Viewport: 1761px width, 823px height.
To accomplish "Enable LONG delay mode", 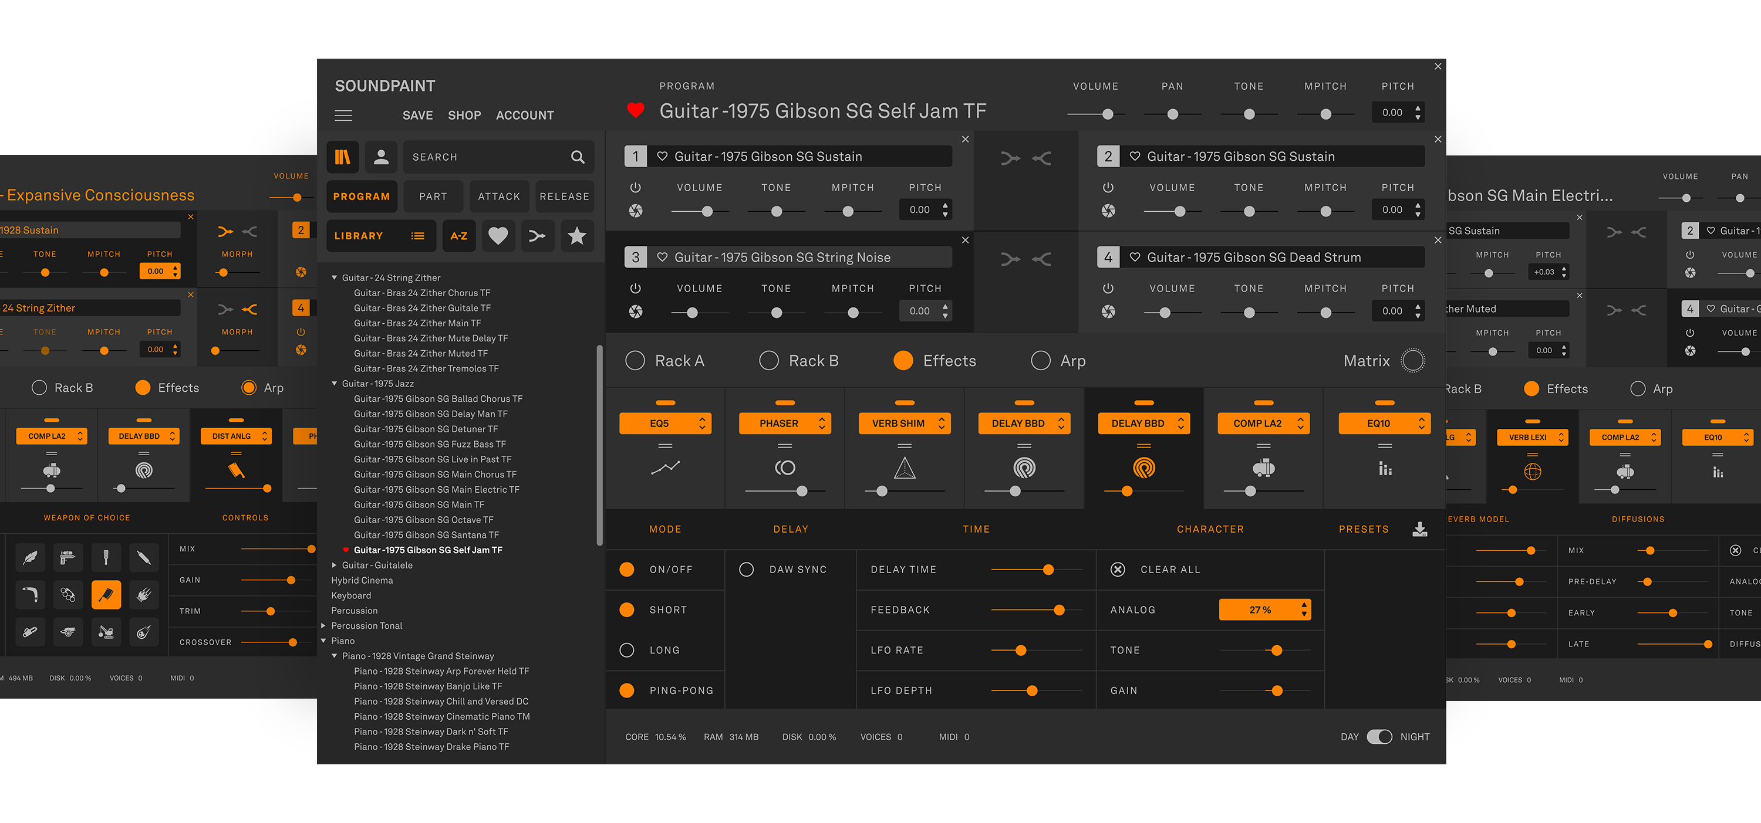I will pos(627,650).
